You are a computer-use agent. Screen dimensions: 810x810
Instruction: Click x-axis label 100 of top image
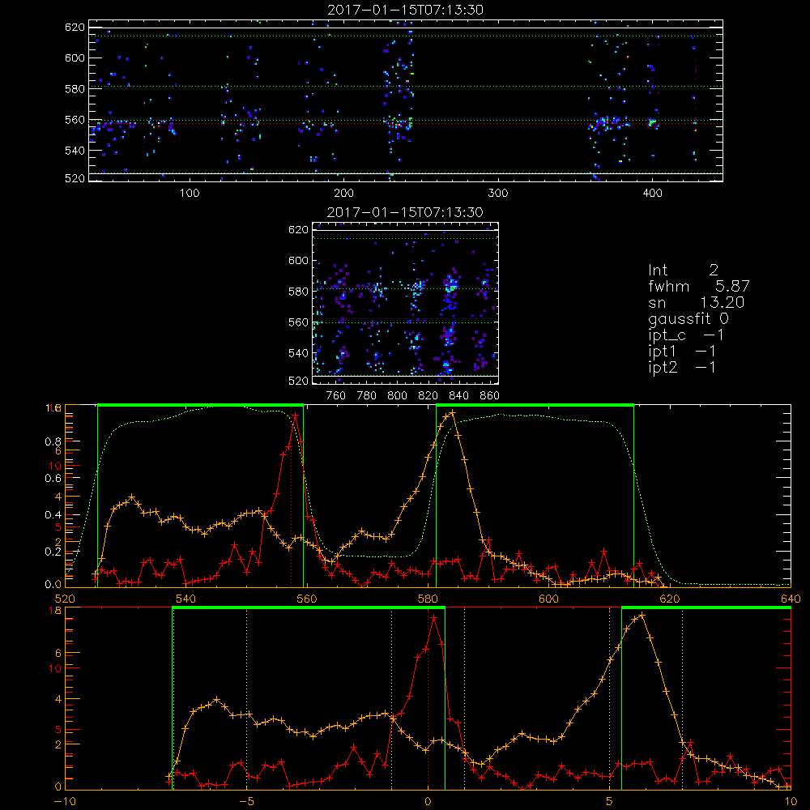(190, 194)
